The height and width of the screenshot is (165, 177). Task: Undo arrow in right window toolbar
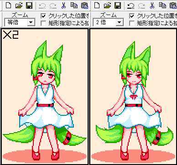[130, 6]
